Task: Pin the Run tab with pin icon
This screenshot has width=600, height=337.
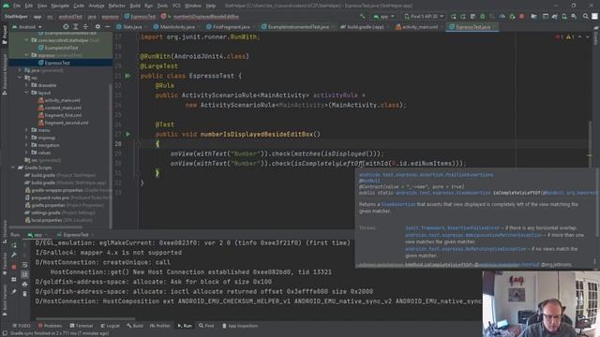Action: pyautogui.click(x=14, y=291)
